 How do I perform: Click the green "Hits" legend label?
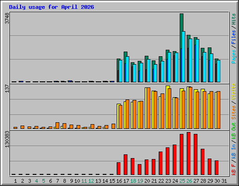pyautogui.click(x=234, y=19)
